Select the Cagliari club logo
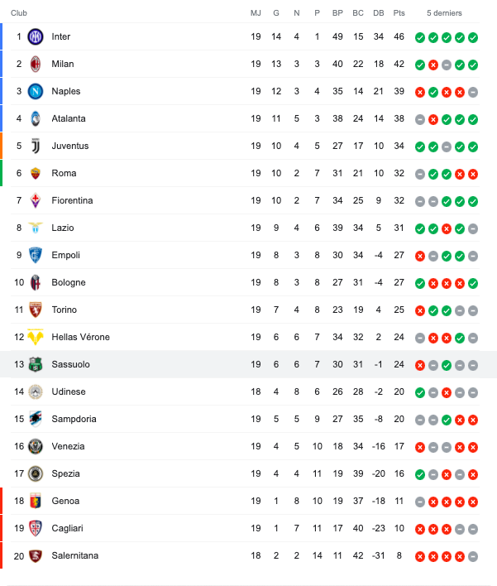Image resolution: width=497 pixels, height=586 pixels. pyautogui.click(x=36, y=528)
